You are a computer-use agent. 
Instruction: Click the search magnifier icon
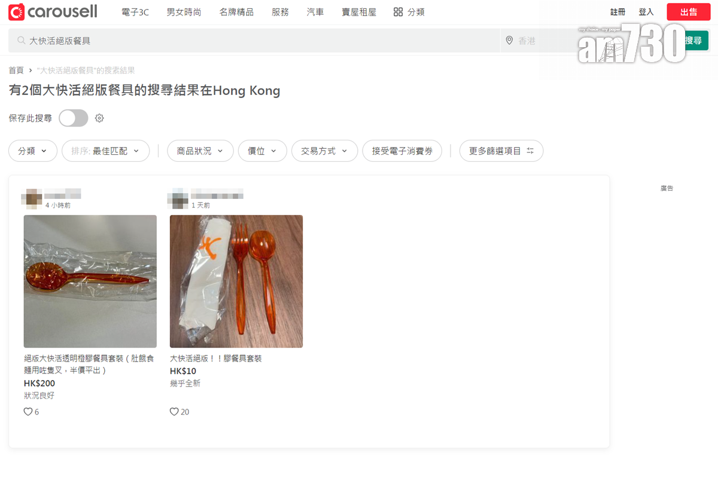click(22, 41)
